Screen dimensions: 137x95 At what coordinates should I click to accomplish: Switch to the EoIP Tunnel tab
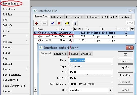coord(74,17)
